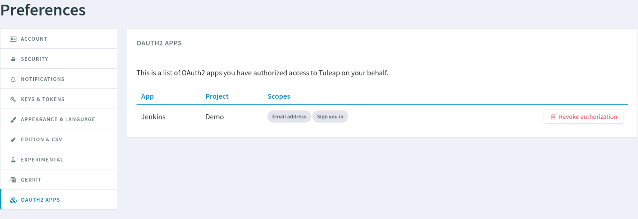Click the Notifications bell icon
Image resolution: width=638 pixels, height=219 pixels.
tap(13, 80)
